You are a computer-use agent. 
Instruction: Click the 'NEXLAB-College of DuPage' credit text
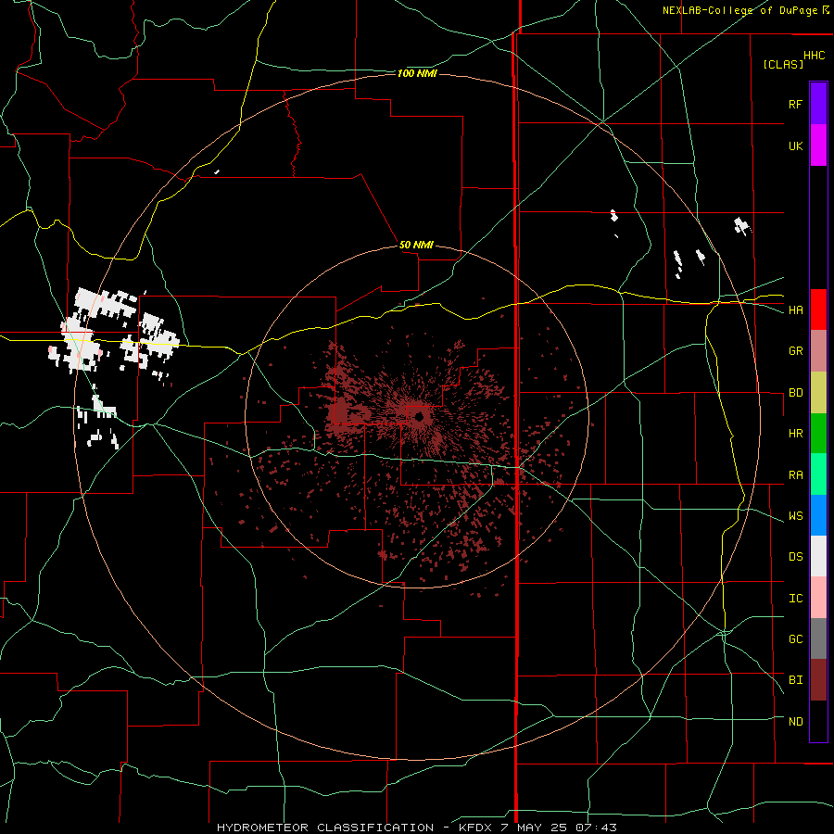[739, 10]
